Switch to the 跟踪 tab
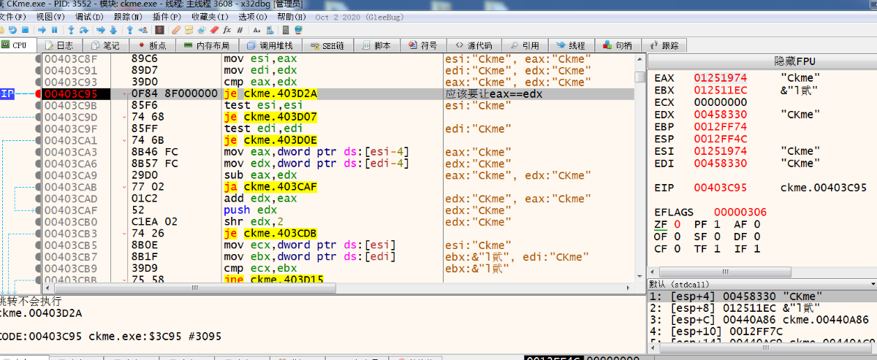The height and width of the screenshot is (360, 877). click(x=663, y=45)
